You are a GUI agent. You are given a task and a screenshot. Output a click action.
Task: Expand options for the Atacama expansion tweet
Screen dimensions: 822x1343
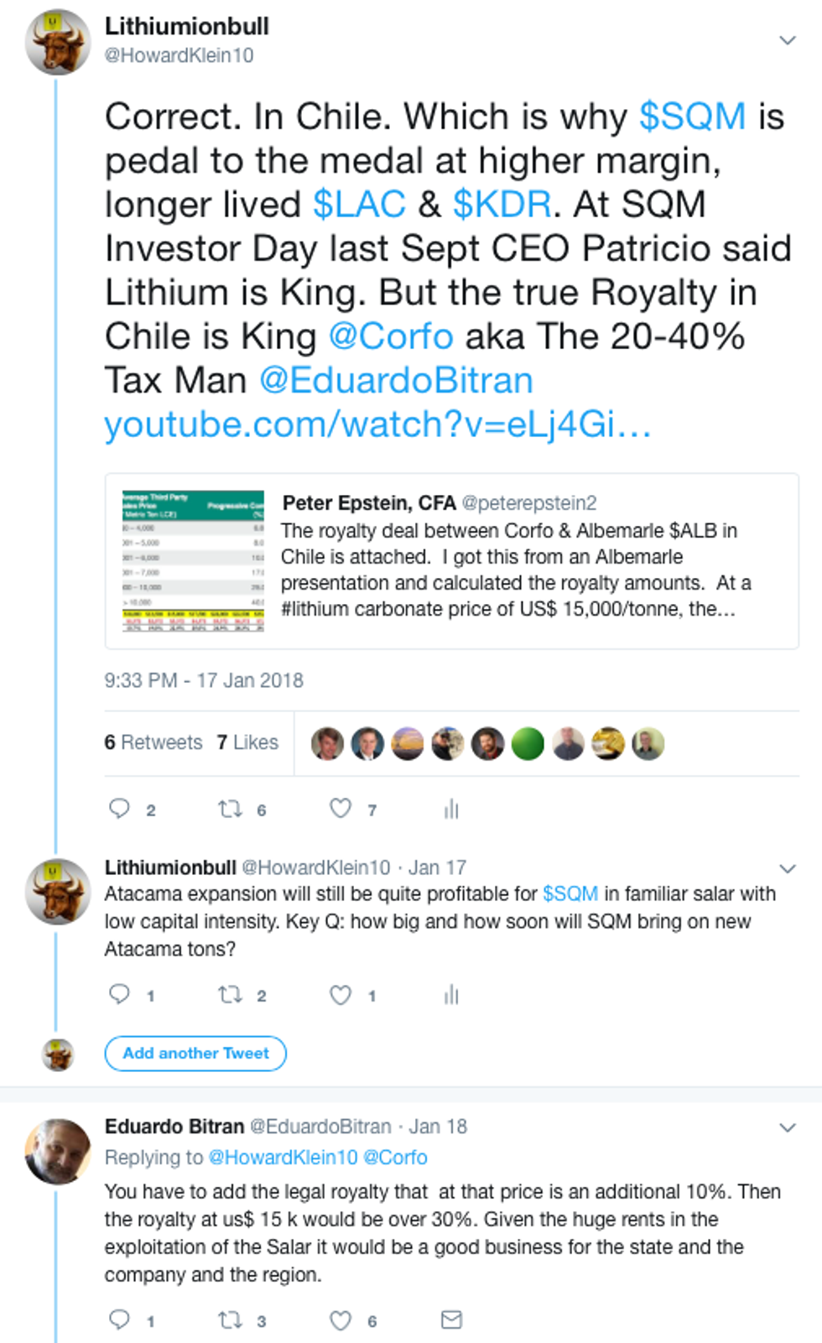pyautogui.click(x=787, y=868)
